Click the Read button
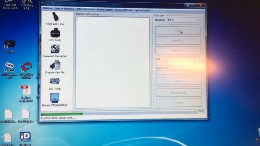This screenshot has height=146, width=260. 178,31
